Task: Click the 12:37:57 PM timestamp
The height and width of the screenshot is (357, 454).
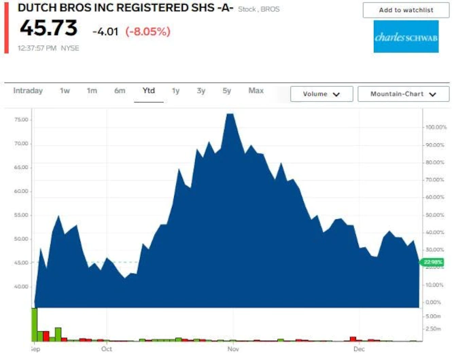Action: click(x=37, y=48)
